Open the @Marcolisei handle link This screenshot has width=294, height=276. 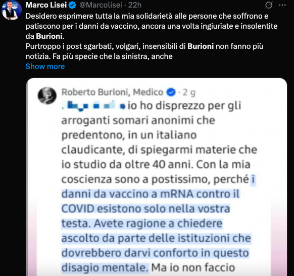click(101, 5)
